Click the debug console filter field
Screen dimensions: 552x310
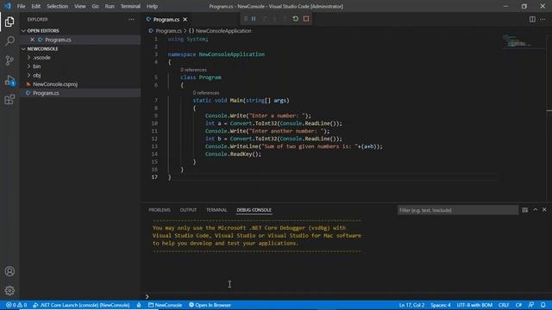coord(458,210)
